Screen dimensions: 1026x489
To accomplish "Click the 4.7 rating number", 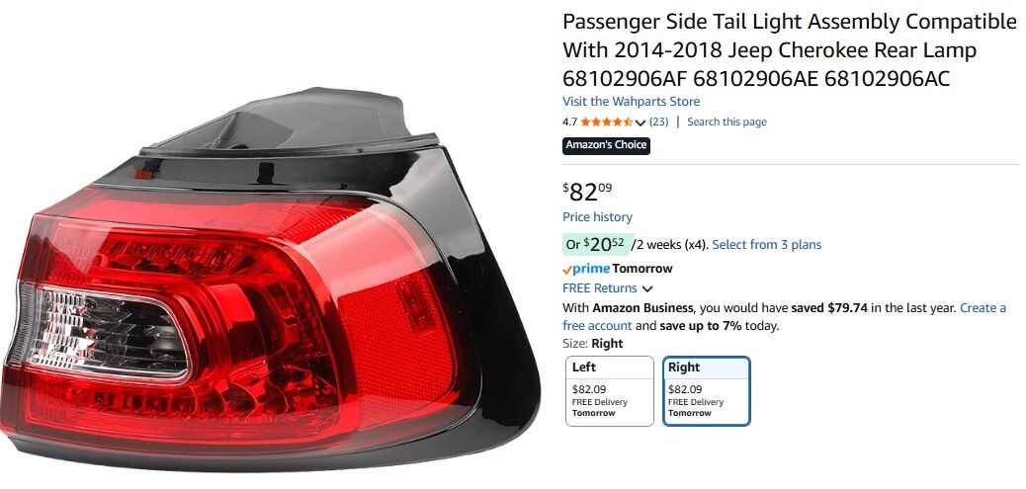I will pos(569,122).
